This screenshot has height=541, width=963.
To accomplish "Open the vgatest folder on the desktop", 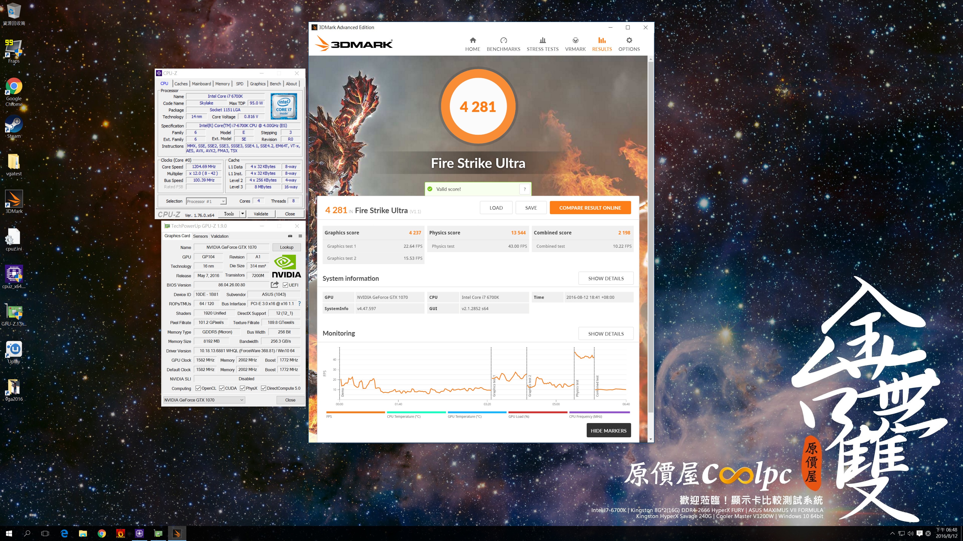I will coord(14,164).
